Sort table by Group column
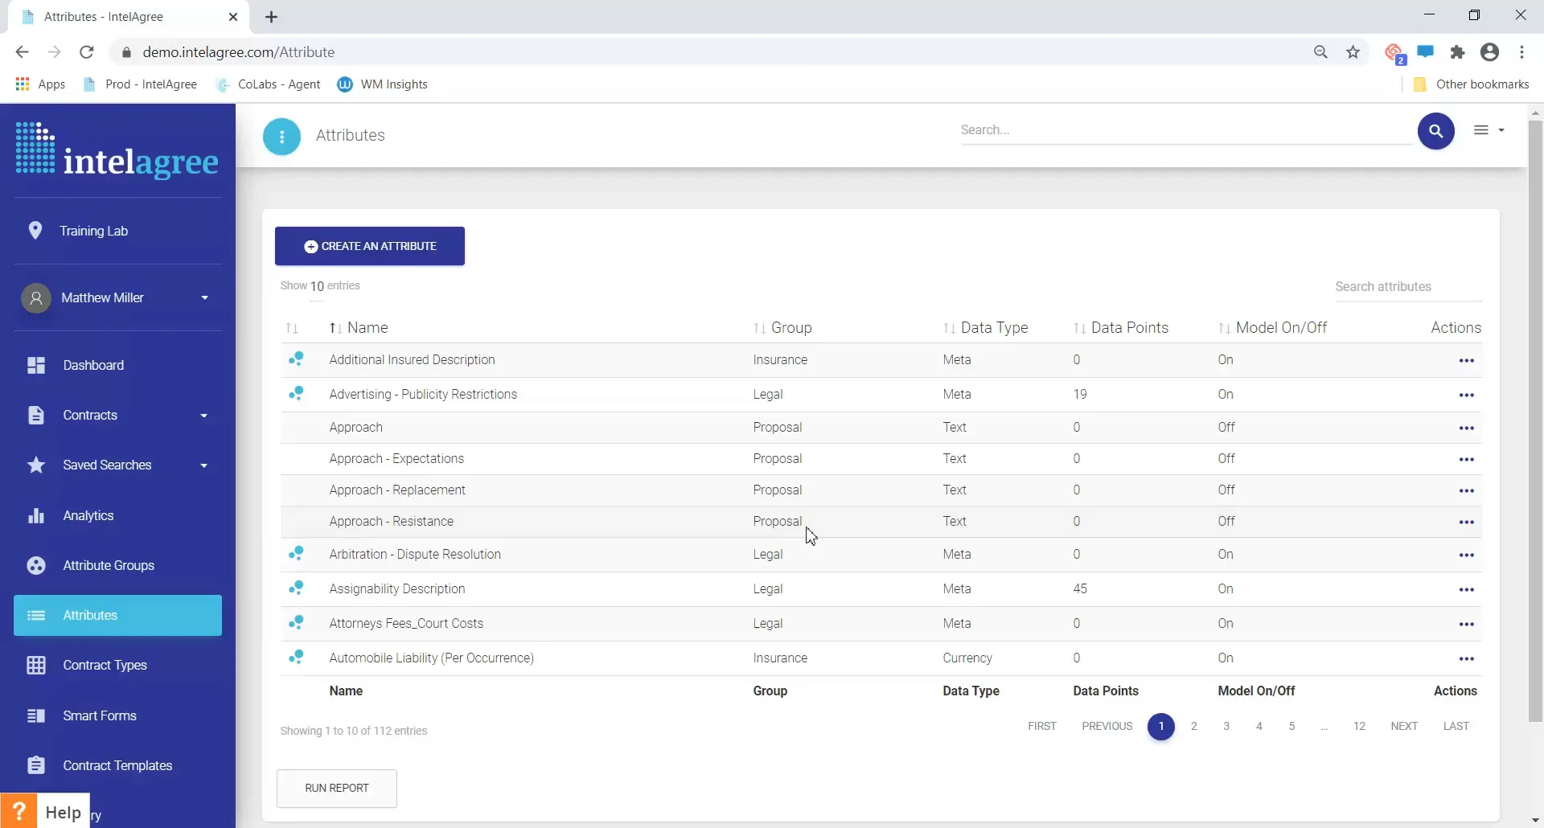1544x828 pixels. (x=782, y=328)
